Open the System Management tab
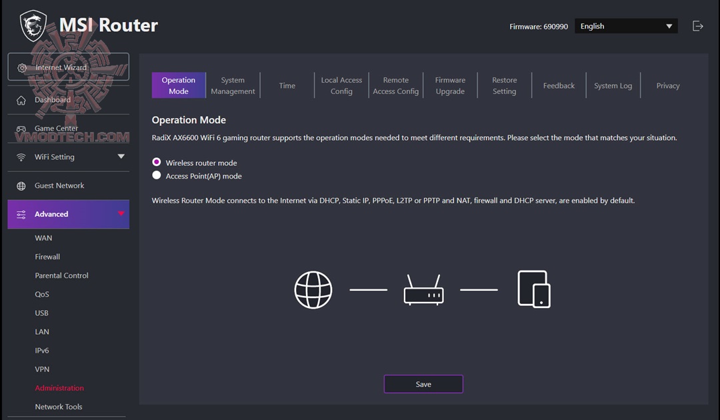 (233, 85)
